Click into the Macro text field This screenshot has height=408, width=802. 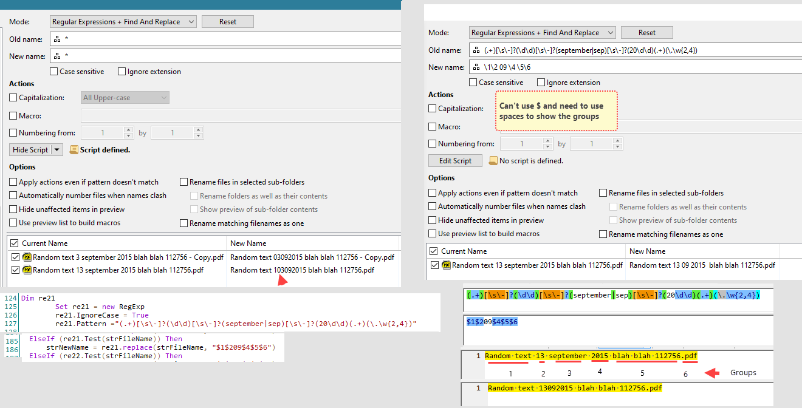pyautogui.click(x=240, y=115)
